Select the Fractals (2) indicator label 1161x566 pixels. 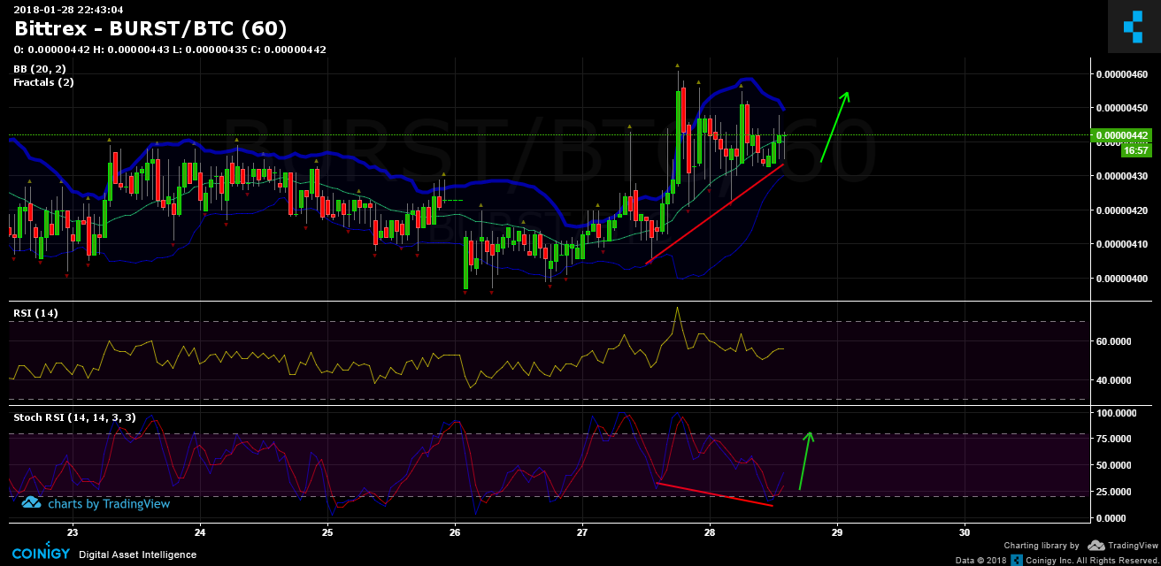click(43, 82)
